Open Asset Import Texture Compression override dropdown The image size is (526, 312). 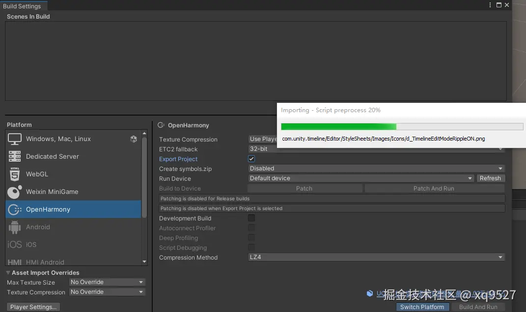(107, 292)
